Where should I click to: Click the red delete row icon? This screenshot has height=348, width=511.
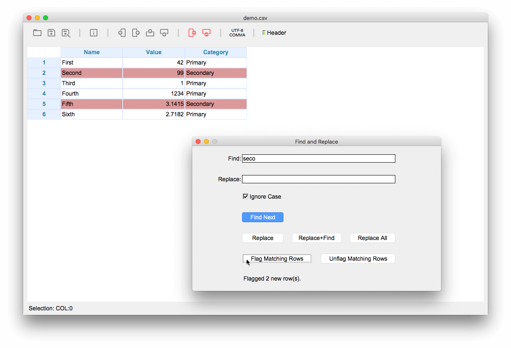tap(206, 33)
